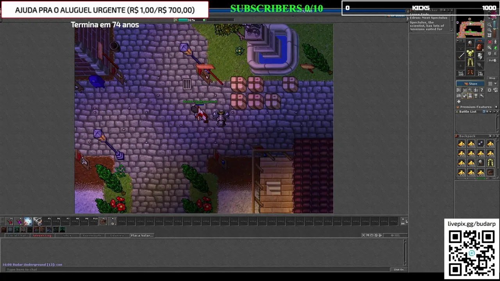Switch to Server Log tab

(42, 235)
